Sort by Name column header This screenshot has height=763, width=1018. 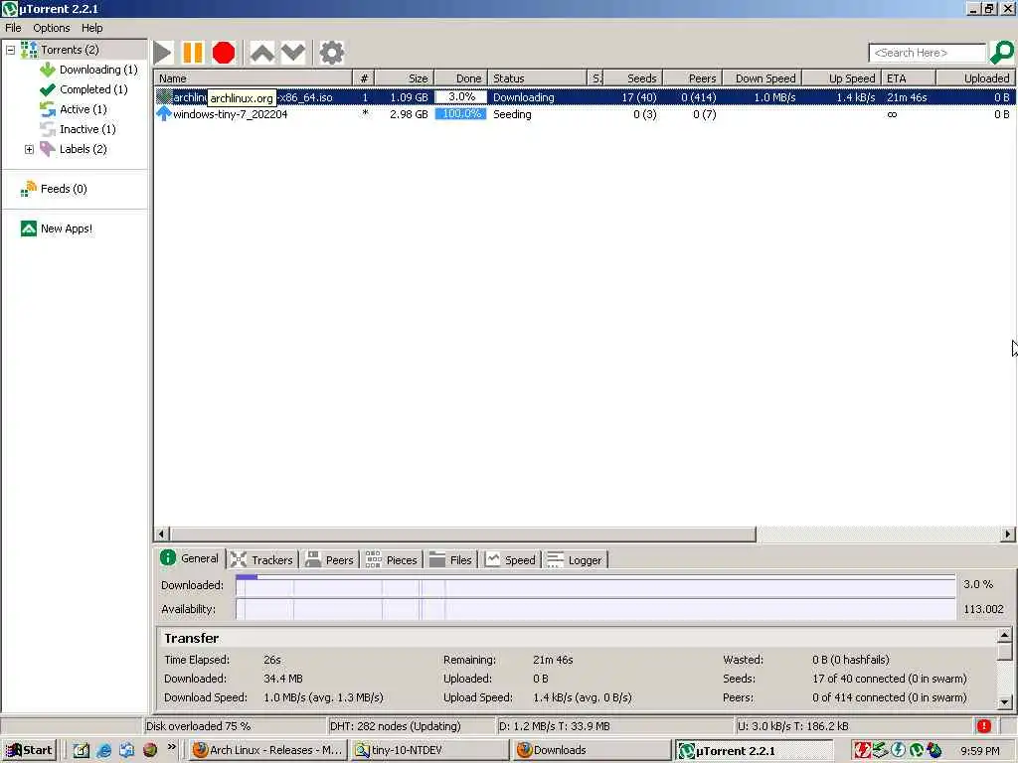(254, 77)
